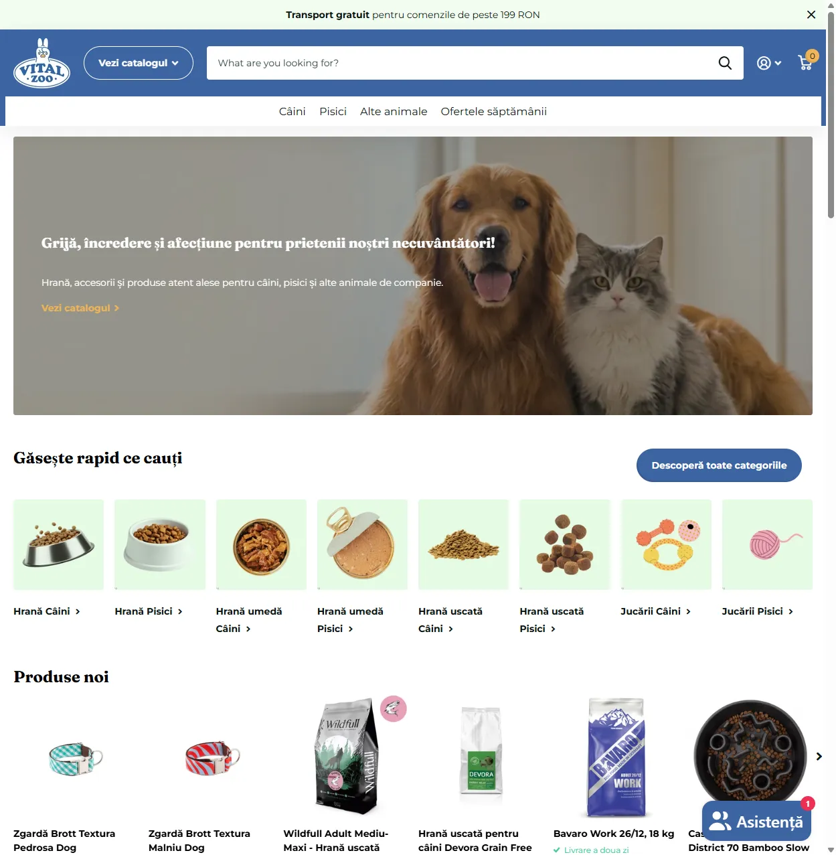Show next products with carousel arrow
Image resolution: width=836 pixels, height=855 pixels.
(819, 757)
